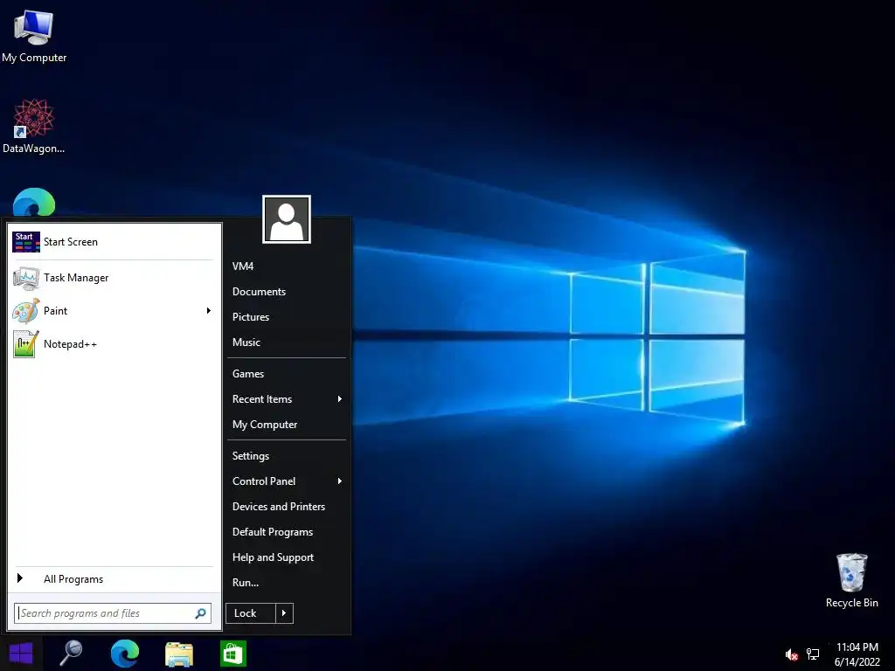Image resolution: width=895 pixels, height=671 pixels.
Task: Open the taskbar search magnifier
Action: [72, 654]
